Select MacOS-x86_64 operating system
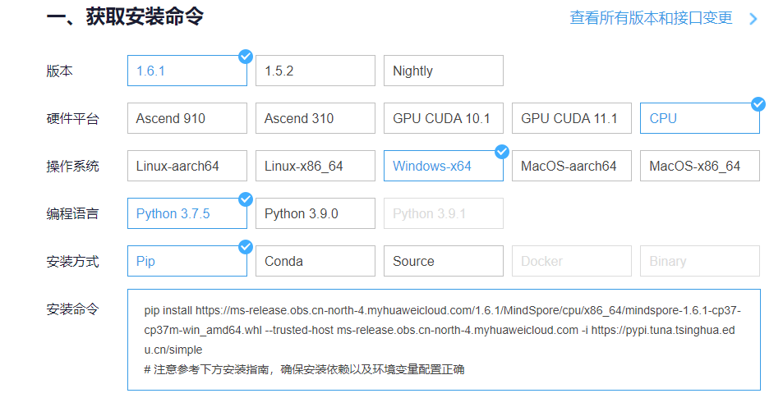 point(700,166)
